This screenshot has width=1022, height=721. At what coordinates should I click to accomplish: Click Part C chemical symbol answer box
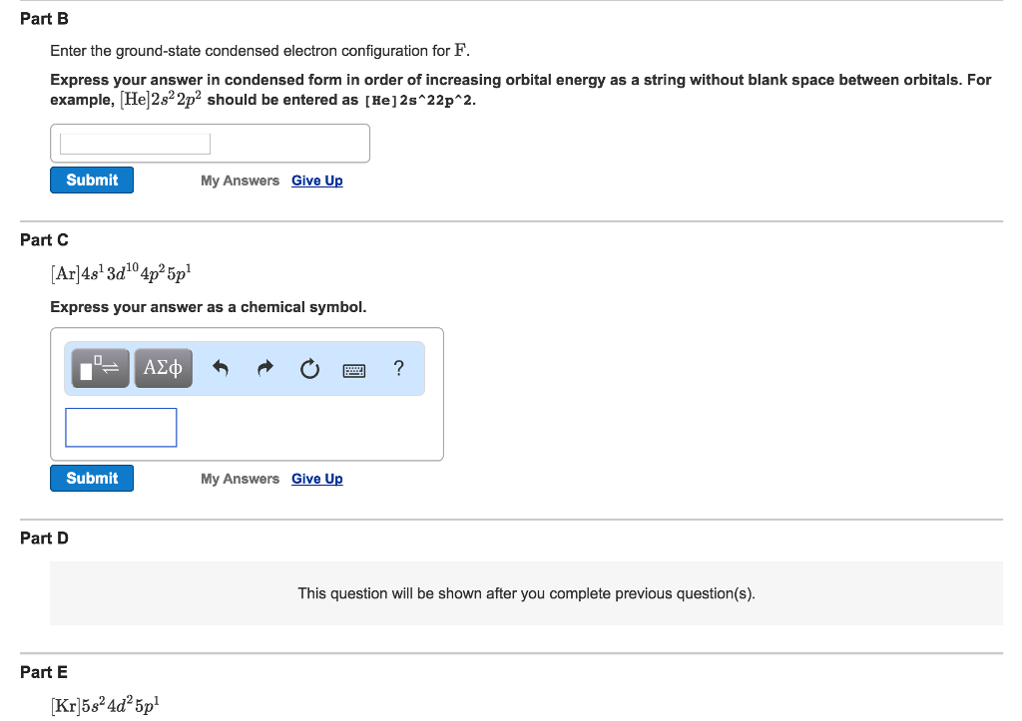tap(121, 427)
